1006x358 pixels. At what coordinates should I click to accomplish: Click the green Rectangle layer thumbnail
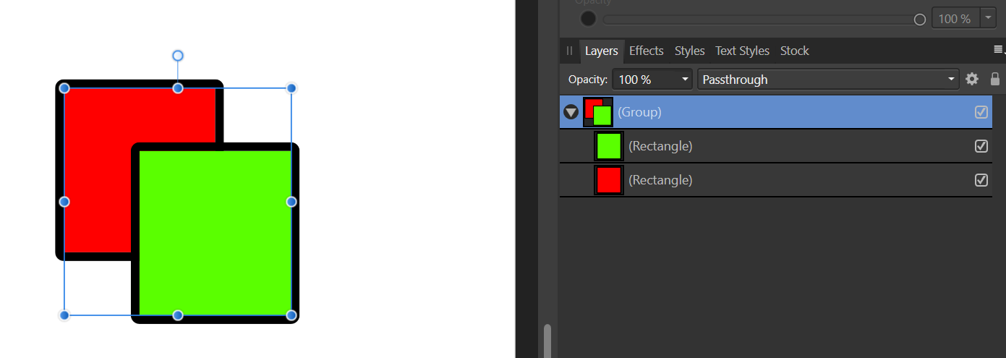tap(609, 146)
